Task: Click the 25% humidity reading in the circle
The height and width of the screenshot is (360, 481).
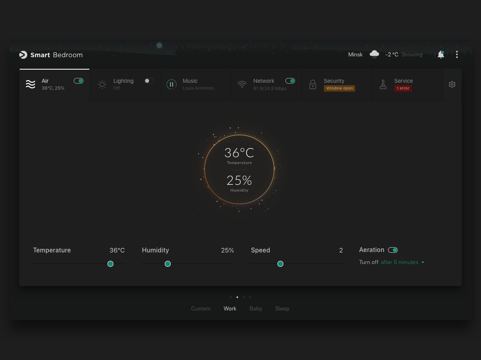Action: [239, 180]
